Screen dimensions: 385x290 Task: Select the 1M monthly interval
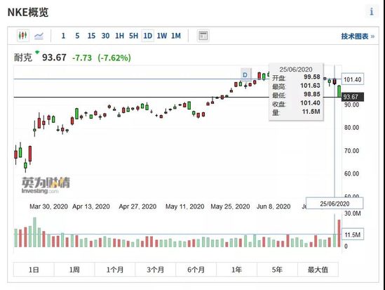pyautogui.click(x=176, y=36)
